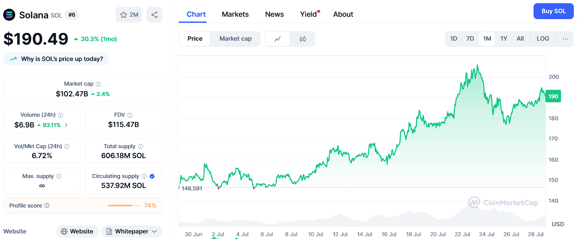Click the green 190 current price label

pyautogui.click(x=553, y=96)
